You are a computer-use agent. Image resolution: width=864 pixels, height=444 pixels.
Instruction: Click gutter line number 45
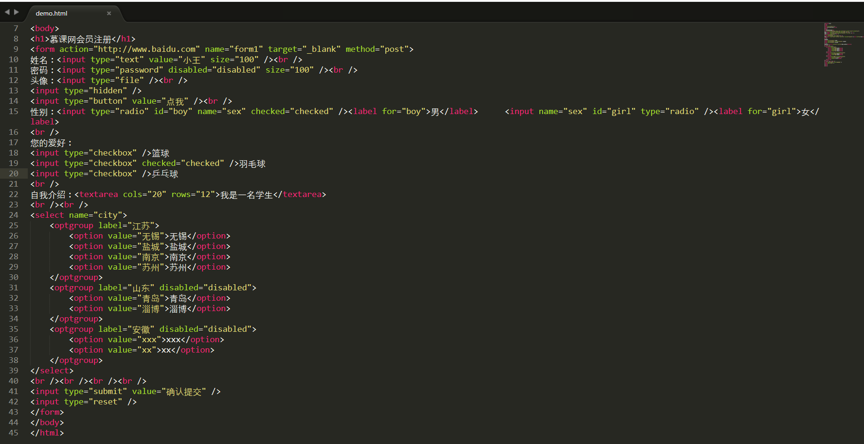tap(13, 433)
